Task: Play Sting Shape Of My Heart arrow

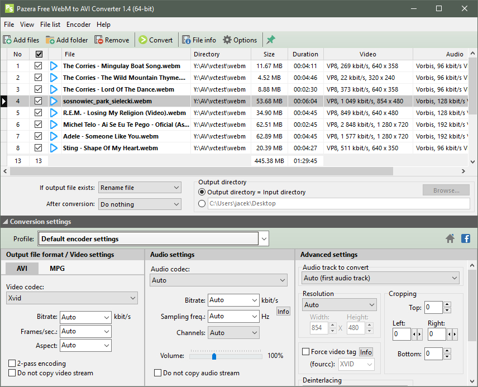Action: [x=54, y=148]
